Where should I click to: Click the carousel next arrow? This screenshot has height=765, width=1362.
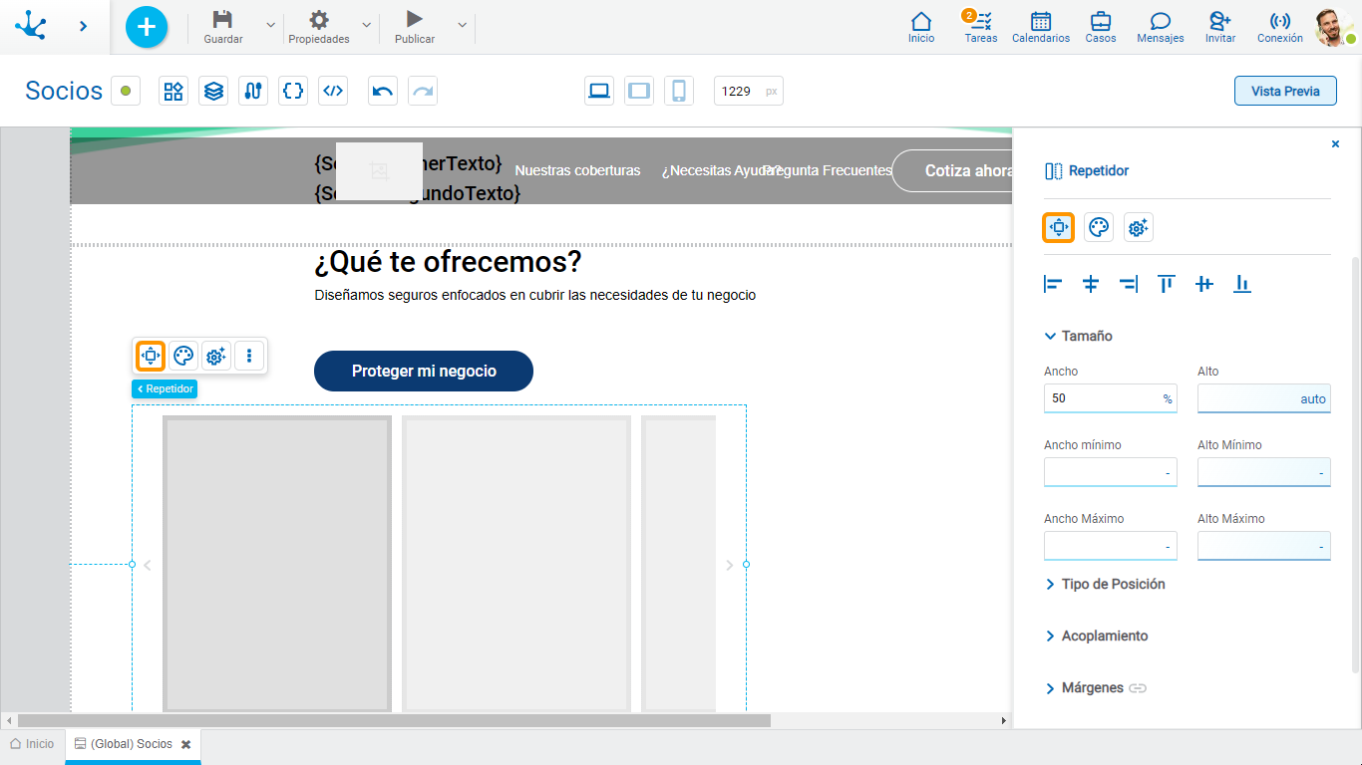[729, 565]
